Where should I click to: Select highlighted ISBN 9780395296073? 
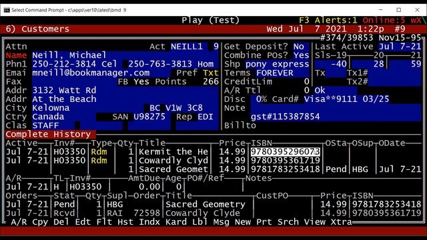[285, 151]
